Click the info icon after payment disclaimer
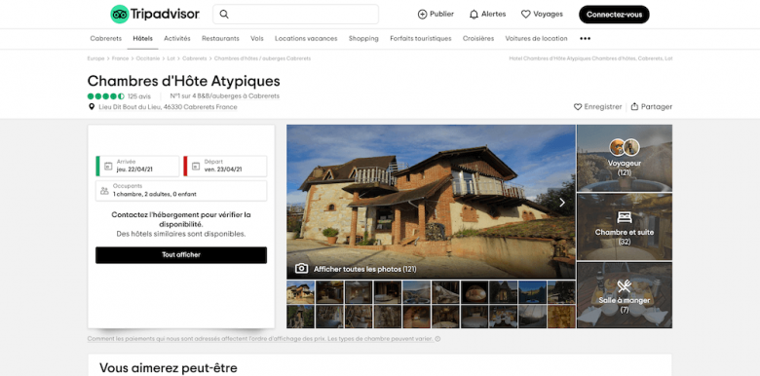760x376 pixels. tap(437, 339)
